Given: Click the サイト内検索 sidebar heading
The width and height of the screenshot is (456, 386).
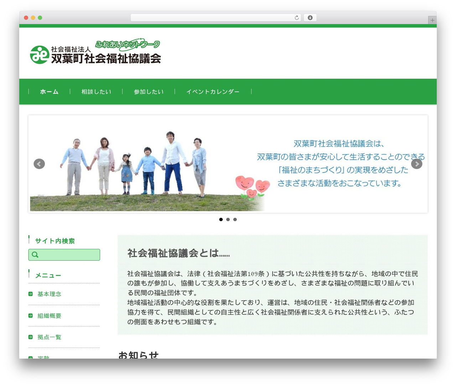Looking at the screenshot, I should (55, 241).
